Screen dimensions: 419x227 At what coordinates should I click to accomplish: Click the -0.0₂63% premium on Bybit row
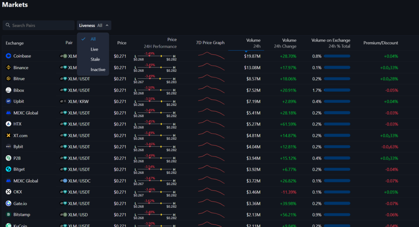click(x=390, y=147)
